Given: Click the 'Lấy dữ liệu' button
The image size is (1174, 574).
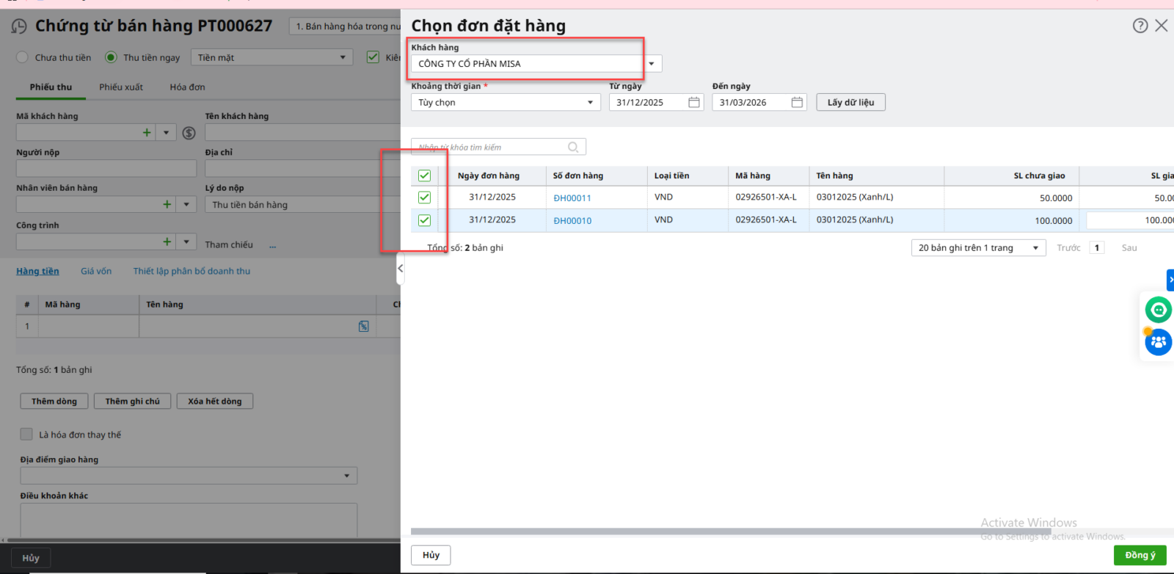Looking at the screenshot, I should (850, 103).
